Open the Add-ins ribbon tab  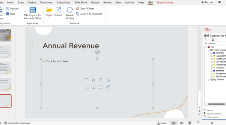[130, 2]
